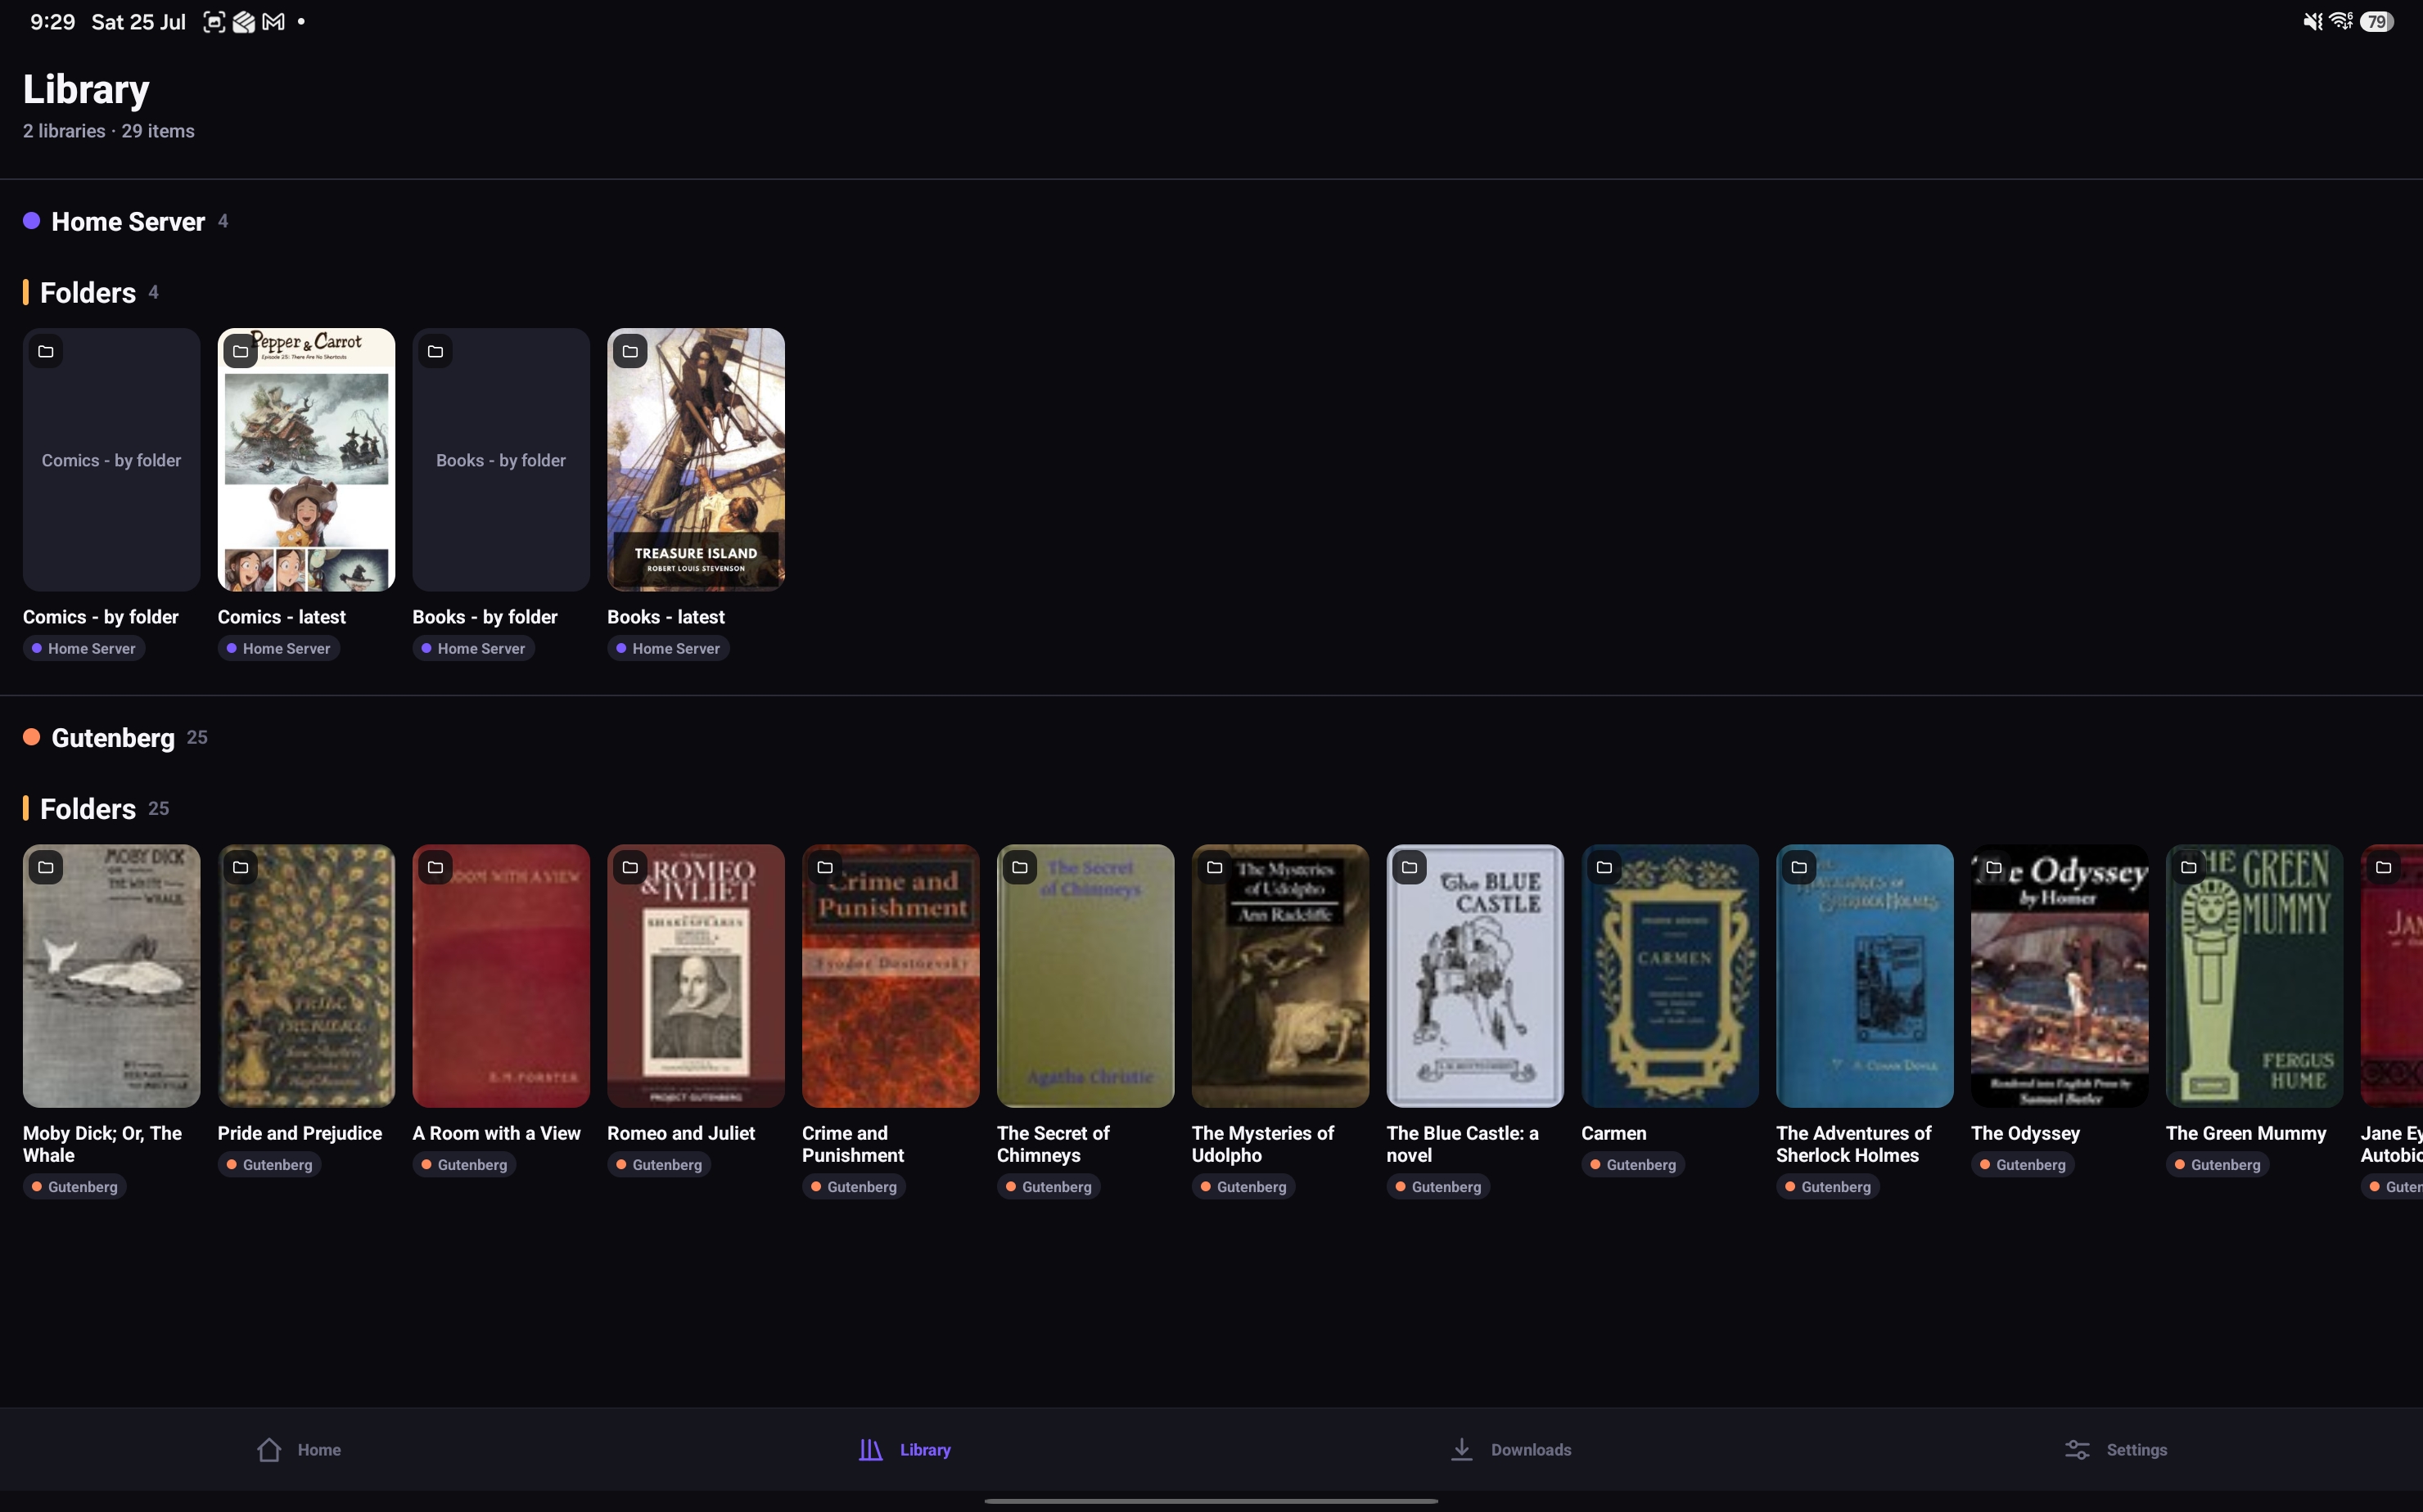Tap folder icon on Moby Dick cover

click(46, 867)
